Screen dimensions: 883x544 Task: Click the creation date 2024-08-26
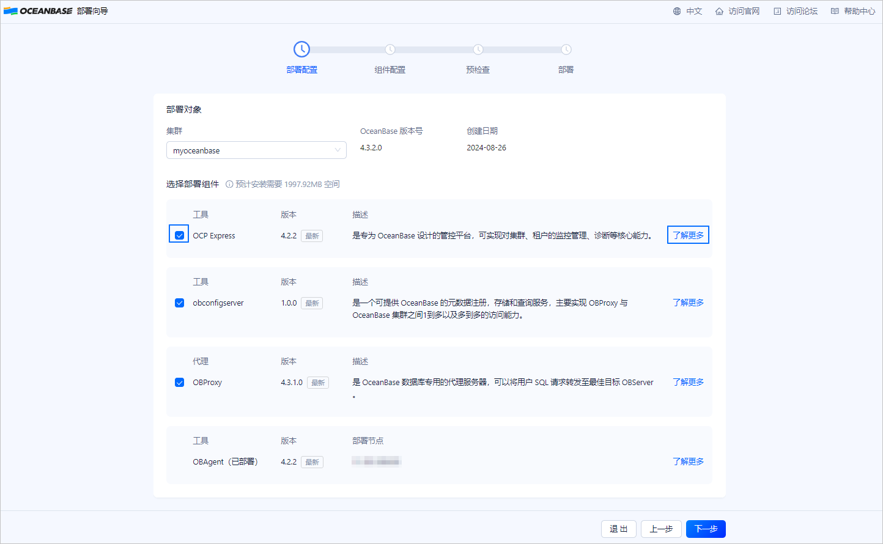pyautogui.click(x=486, y=147)
